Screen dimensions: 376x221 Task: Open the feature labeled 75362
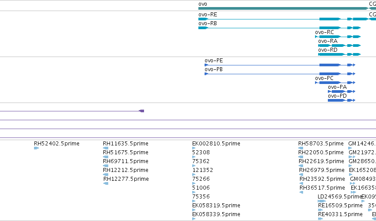(x=201, y=161)
